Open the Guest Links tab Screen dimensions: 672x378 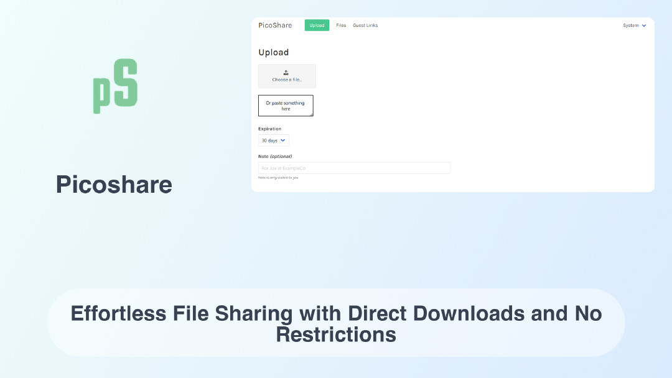tap(365, 25)
